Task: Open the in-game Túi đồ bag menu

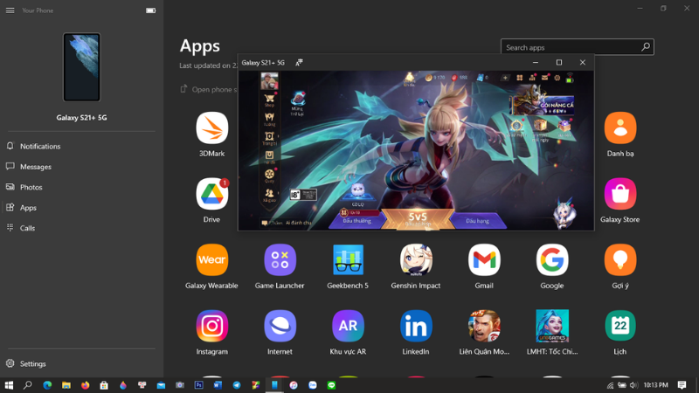Action: [x=269, y=156]
